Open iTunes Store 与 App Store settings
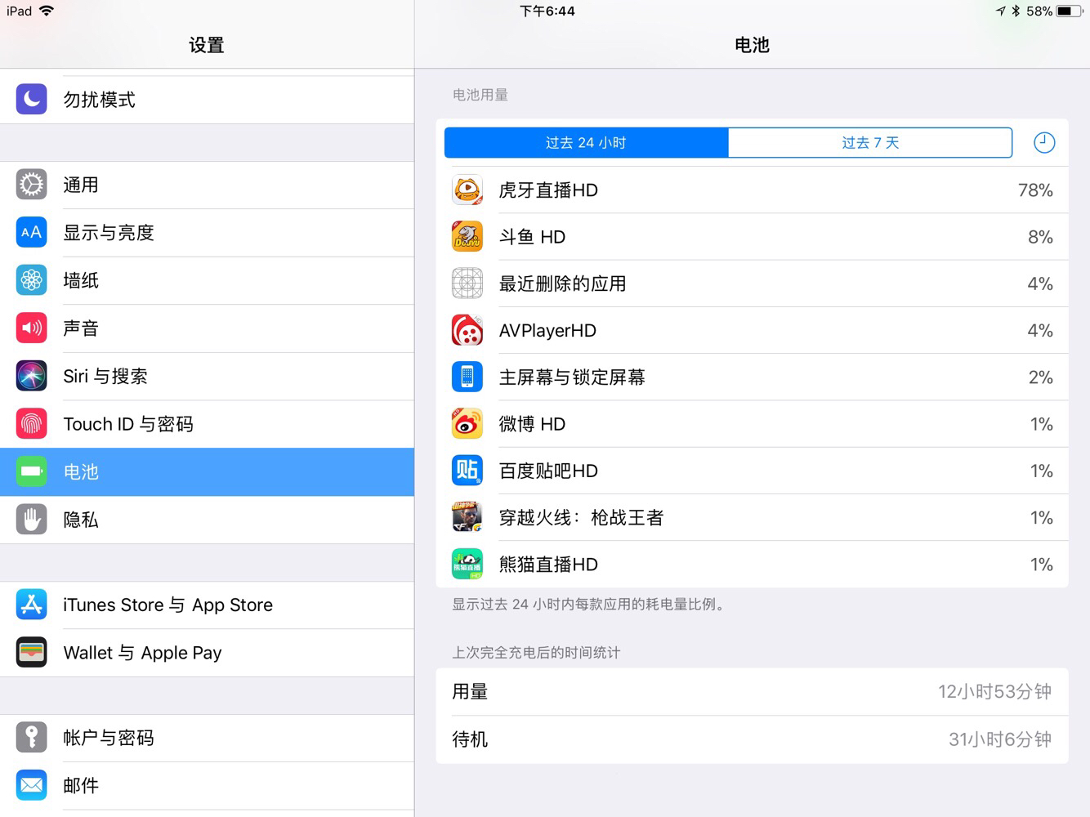Screen dimensions: 1090x817 click(x=207, y=605)
